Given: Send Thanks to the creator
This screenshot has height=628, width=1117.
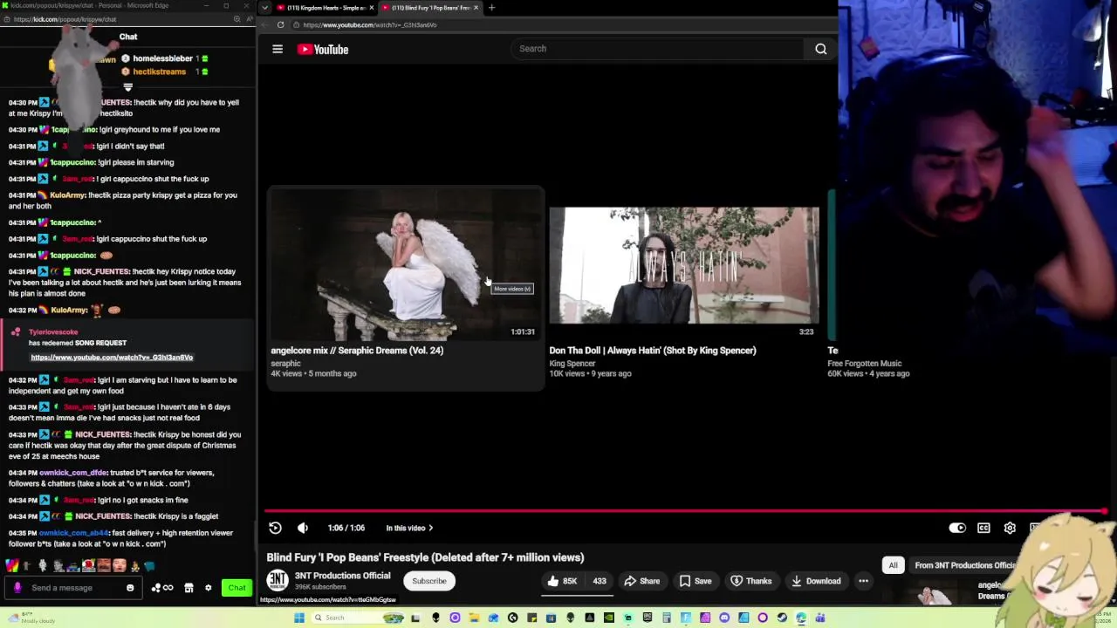Looking at the screenshot, I should (751, 581).
